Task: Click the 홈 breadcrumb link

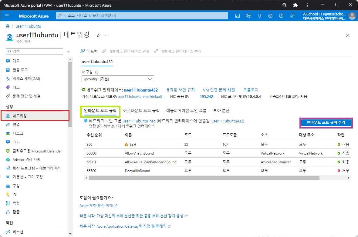Action: (x=8, y=26)
